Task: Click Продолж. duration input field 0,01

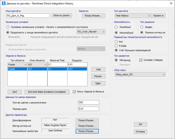Action: click(77, 64)
